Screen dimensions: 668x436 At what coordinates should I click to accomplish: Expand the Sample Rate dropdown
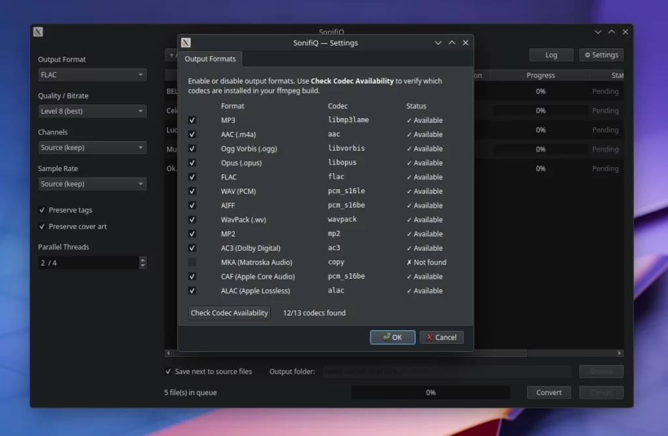pyautogui.click(x=92, y=184)
